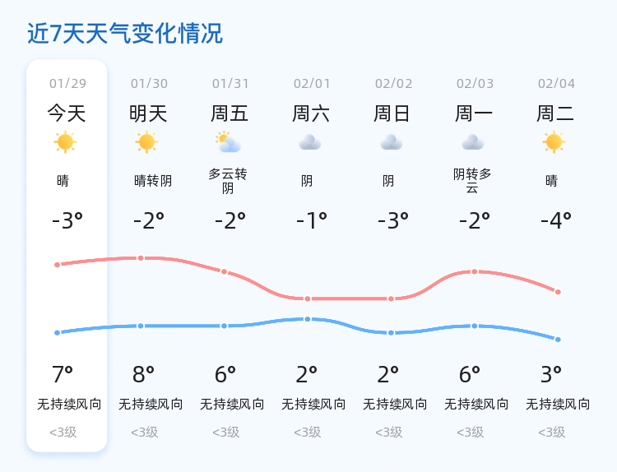Screen dimensions: 617x472
Task: Select the 明天 day column
Action: (148, 256)
